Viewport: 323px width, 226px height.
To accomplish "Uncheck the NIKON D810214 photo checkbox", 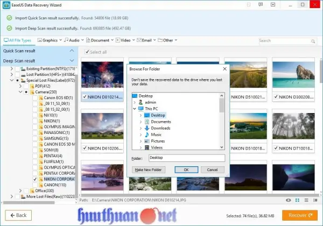I will click(x=85, y=97).
